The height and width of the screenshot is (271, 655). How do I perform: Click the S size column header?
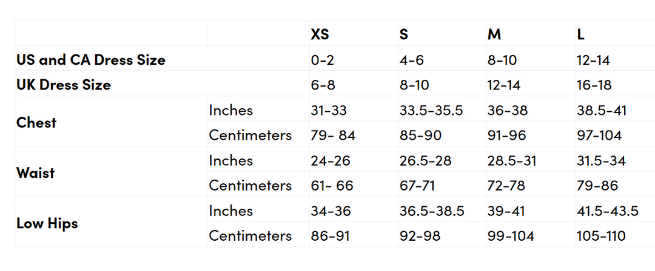(404, 34)
